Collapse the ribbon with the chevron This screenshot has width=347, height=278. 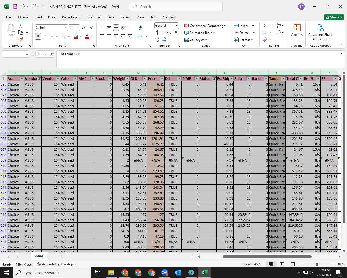(x=341, y=45)
